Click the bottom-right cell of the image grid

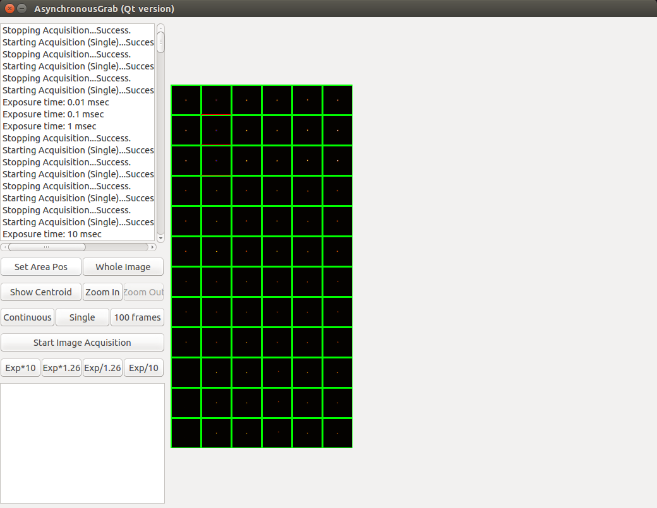(338, 433)
